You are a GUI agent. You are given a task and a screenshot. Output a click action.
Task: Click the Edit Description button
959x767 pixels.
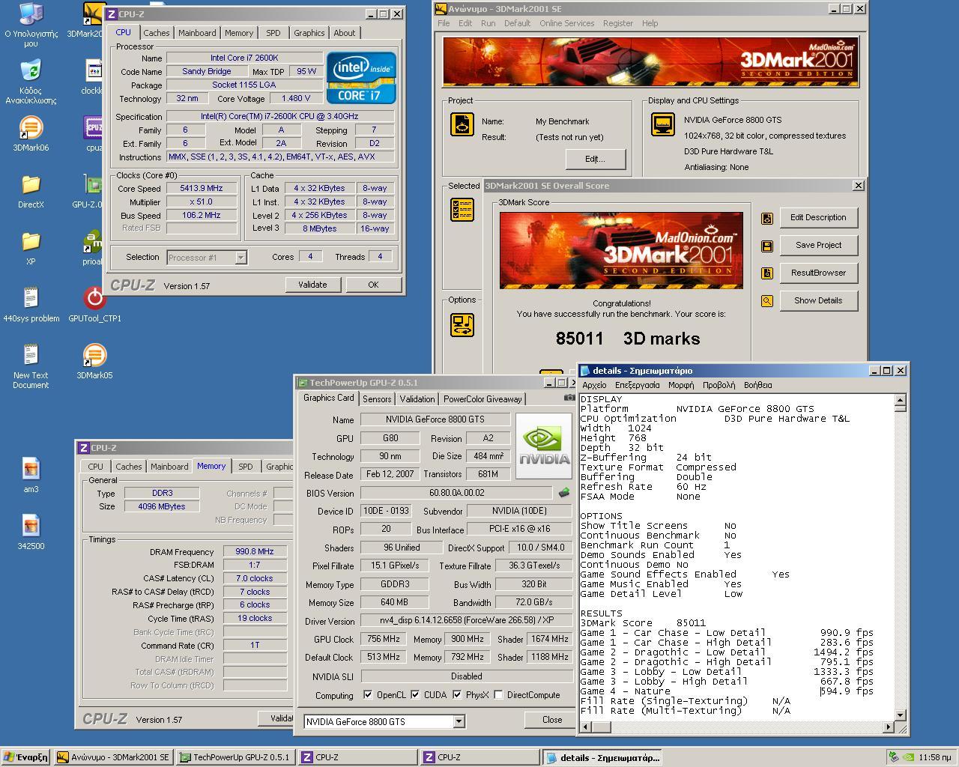pyautogui.click(x=818, y=218)
